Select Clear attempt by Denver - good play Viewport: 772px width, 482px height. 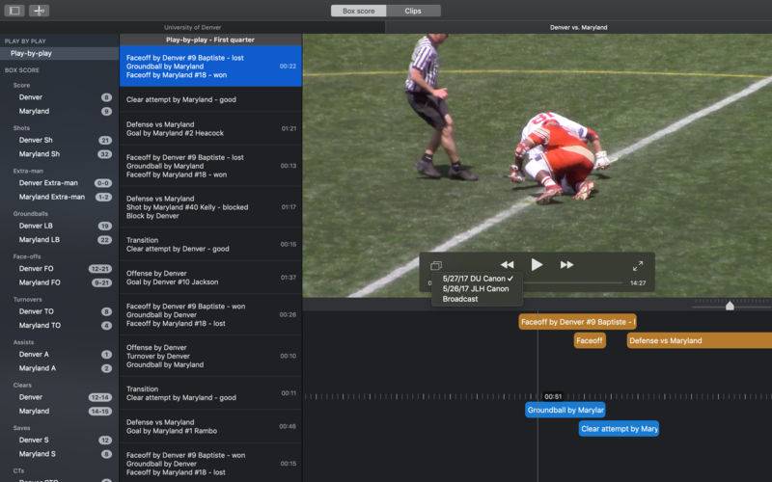tap(210, 245)
